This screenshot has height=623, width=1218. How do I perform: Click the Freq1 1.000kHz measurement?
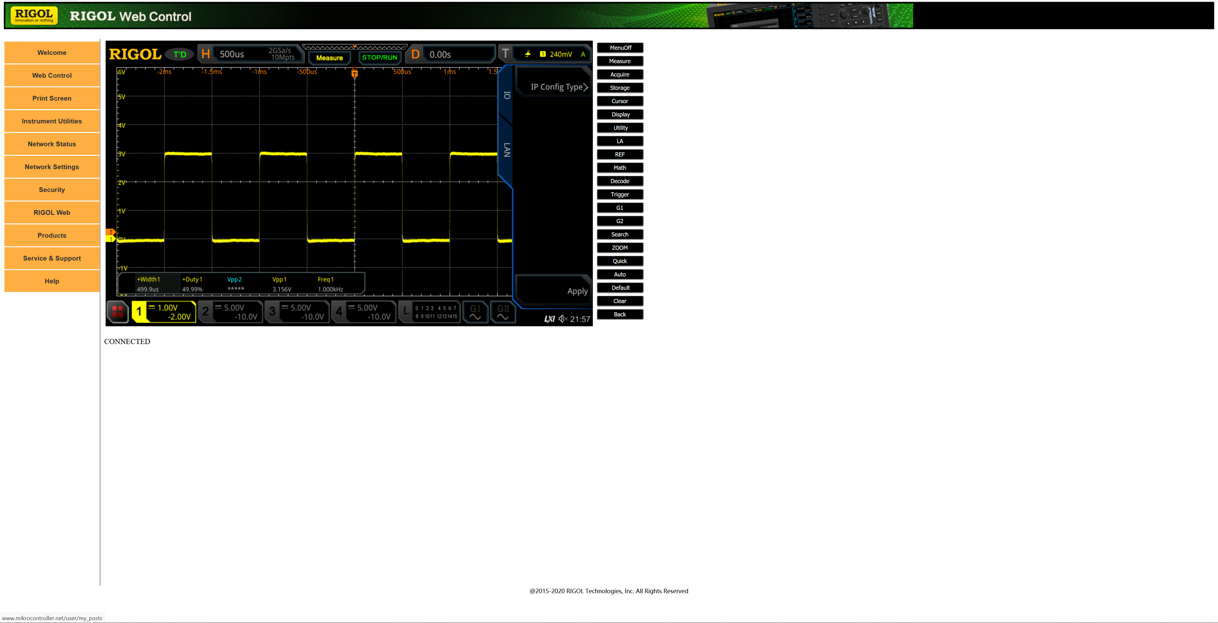tap(331, 284)
